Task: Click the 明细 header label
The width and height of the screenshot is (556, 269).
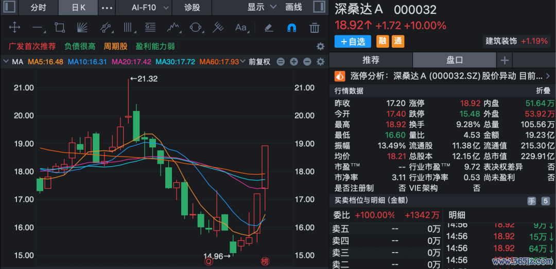Action: pos(457,215)
